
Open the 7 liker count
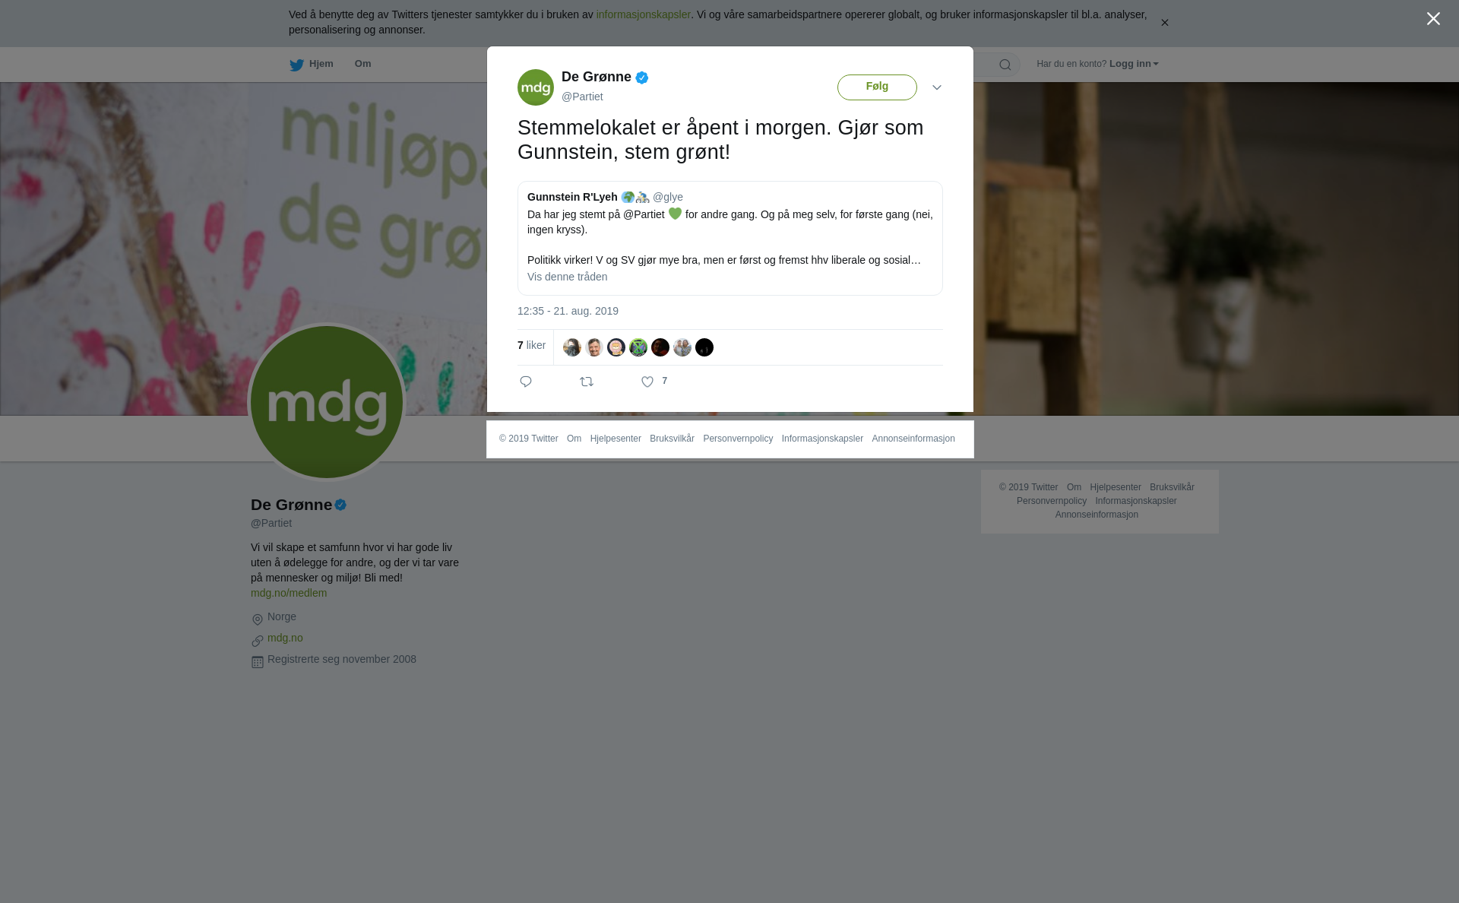pyautogui.click(x=531, y=345)
